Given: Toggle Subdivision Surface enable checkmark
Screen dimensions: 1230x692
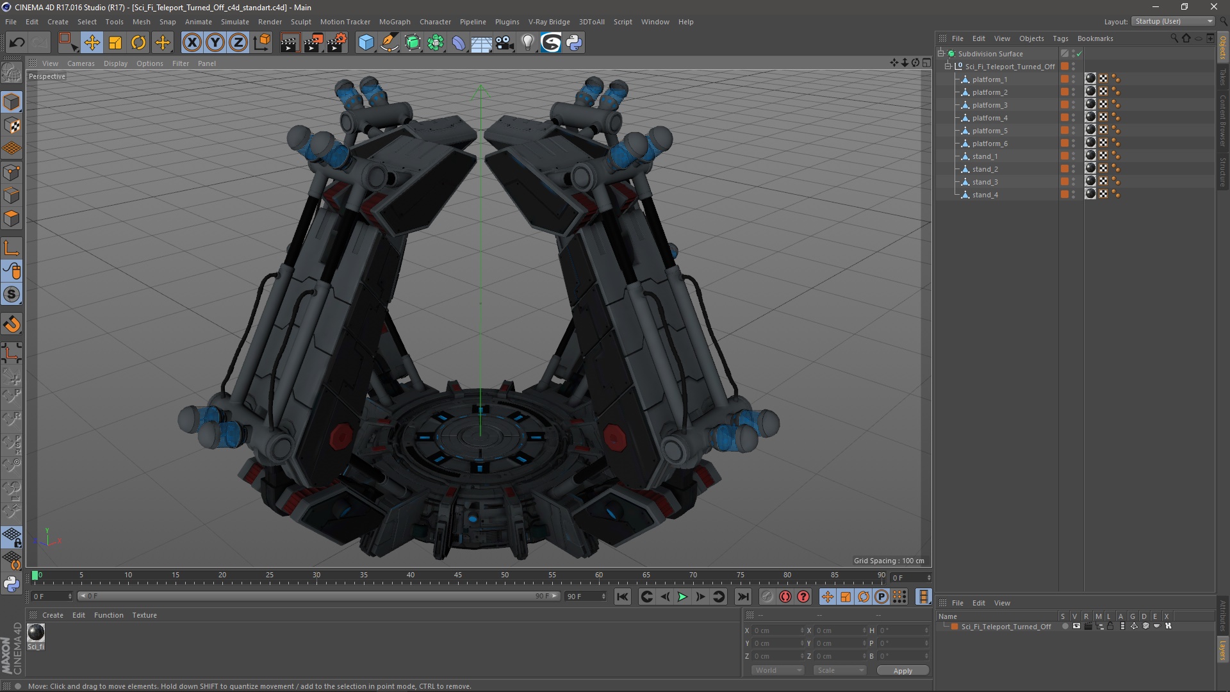Looking at the screenshot, I should pyautogui.click(x=1079, y=54).
